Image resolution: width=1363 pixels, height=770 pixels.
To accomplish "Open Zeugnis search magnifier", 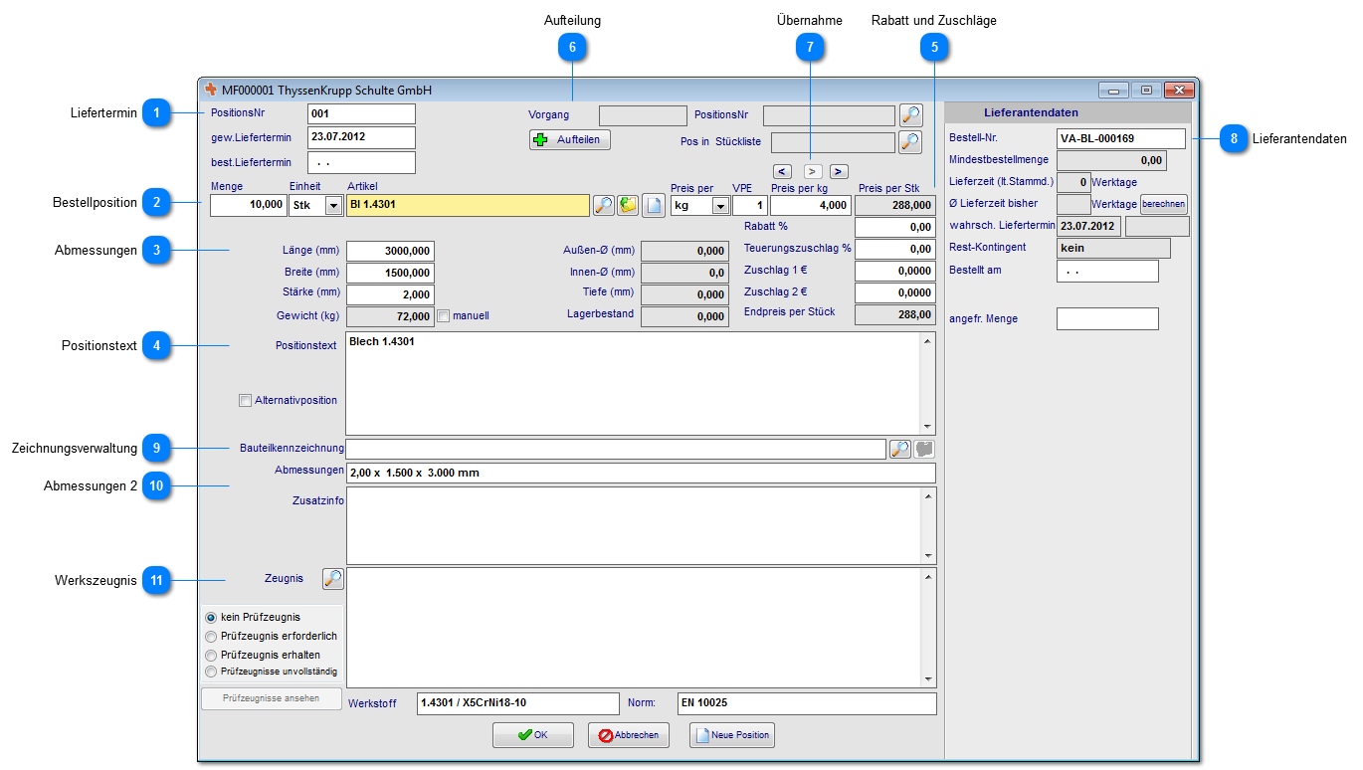I will click(333, 578).
